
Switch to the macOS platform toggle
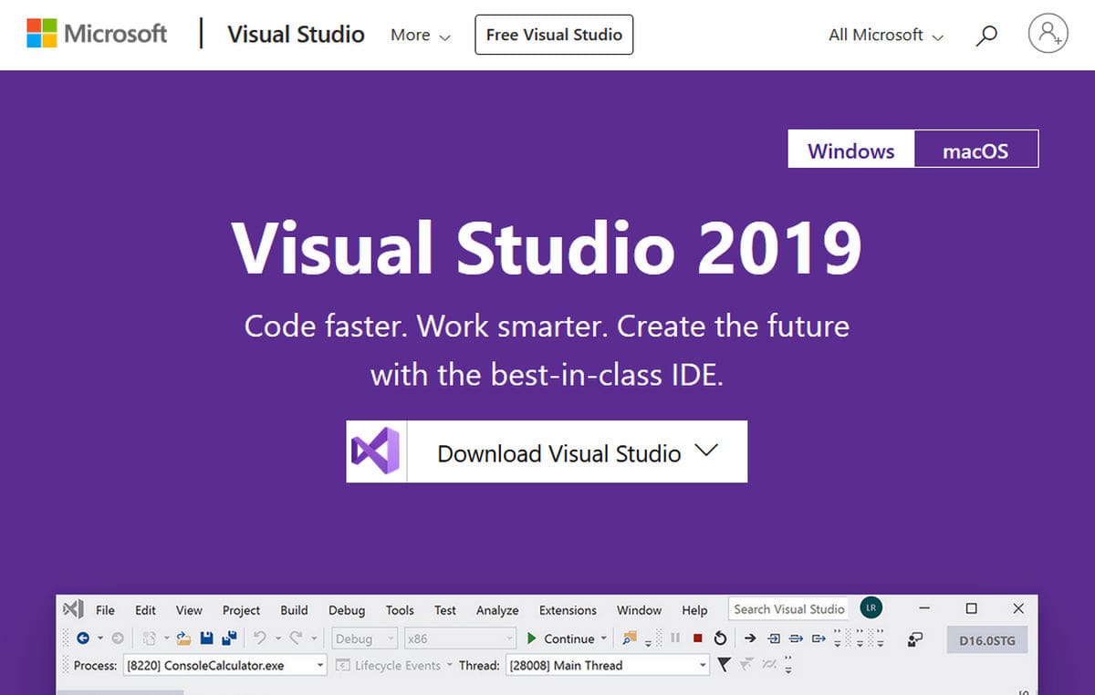[x=975, y=150]
